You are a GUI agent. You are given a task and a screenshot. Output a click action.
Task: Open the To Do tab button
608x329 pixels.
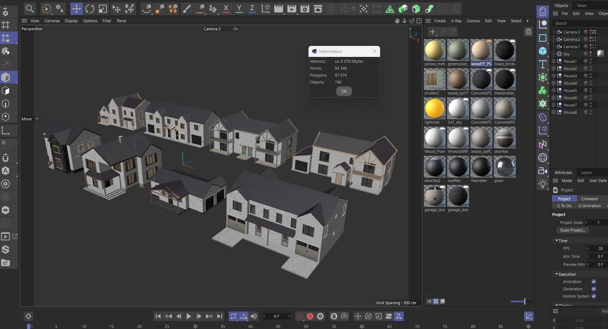pos(564,206)
